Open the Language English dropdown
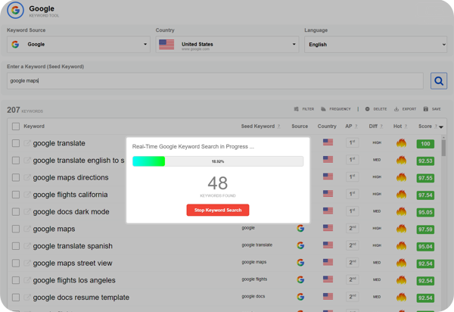This screenshot has width=454, height=312. click(375, 45)
